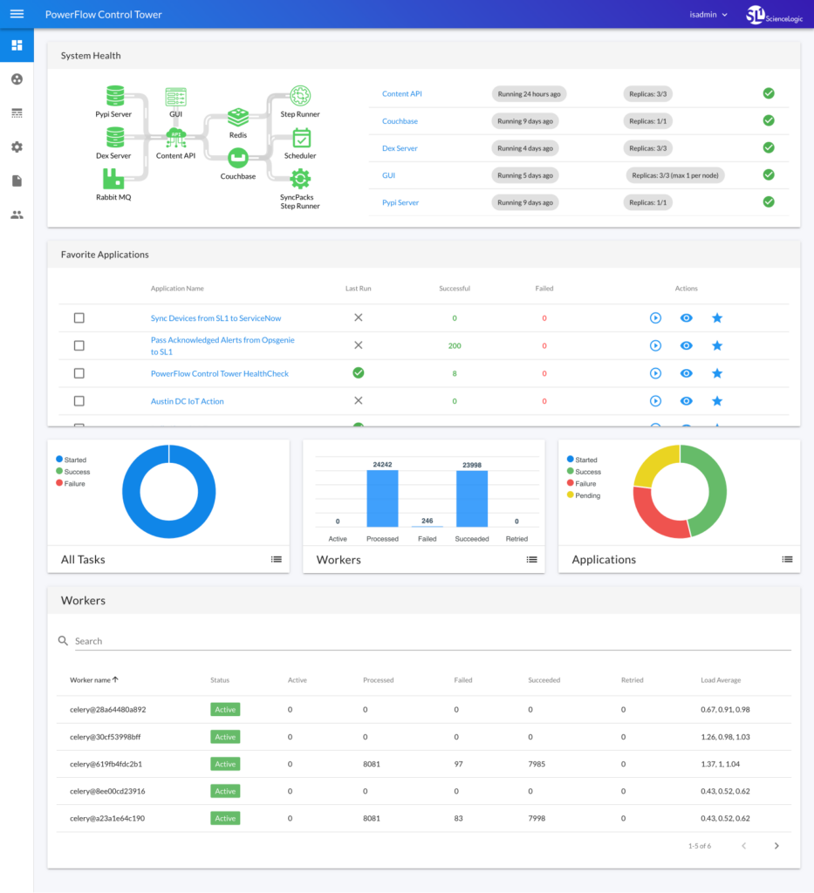Select the Reports document icon in the sidebar
Screen dimensions: 814x893
point(16,181)
